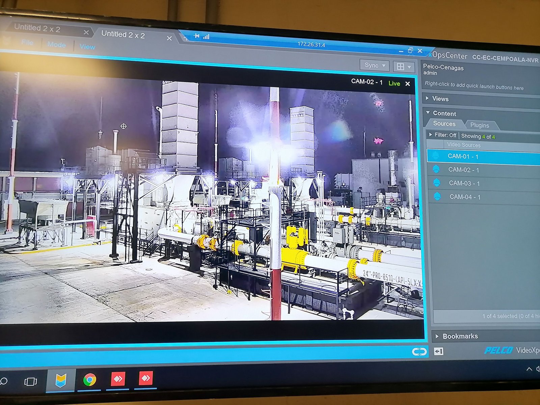Viewport: 540px width, 405px height.
Task: Open the Sync dropdown
Action: 375,65
